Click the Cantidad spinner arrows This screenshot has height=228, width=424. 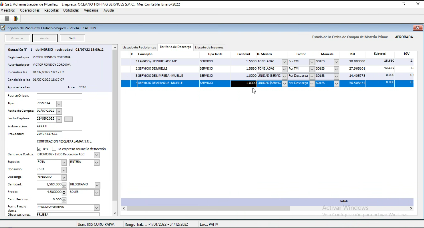pos(64,185)
